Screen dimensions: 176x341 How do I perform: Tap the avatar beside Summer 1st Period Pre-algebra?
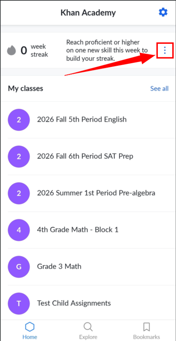coord(19,193)
